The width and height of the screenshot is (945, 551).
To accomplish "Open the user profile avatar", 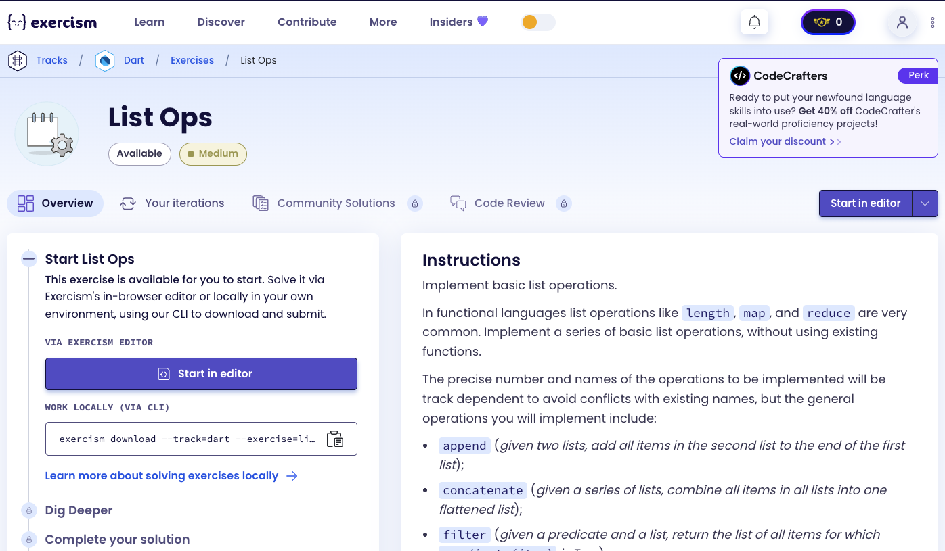I will 902,22.
